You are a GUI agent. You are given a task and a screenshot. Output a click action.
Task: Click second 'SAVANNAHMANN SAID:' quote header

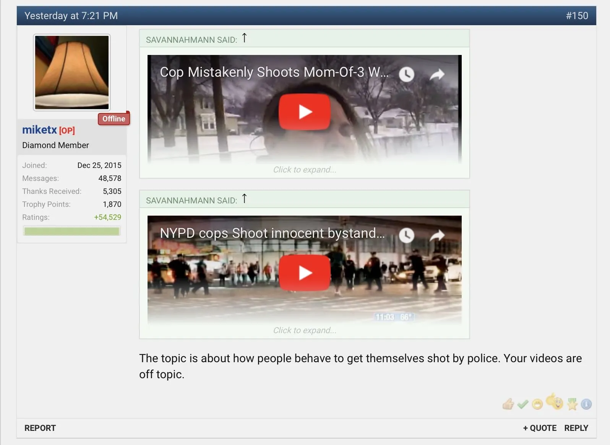[191, 200]
